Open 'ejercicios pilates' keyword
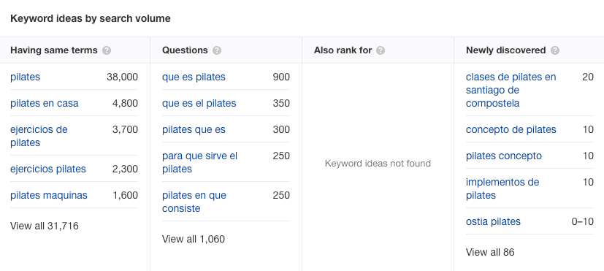 click(48, 169)
